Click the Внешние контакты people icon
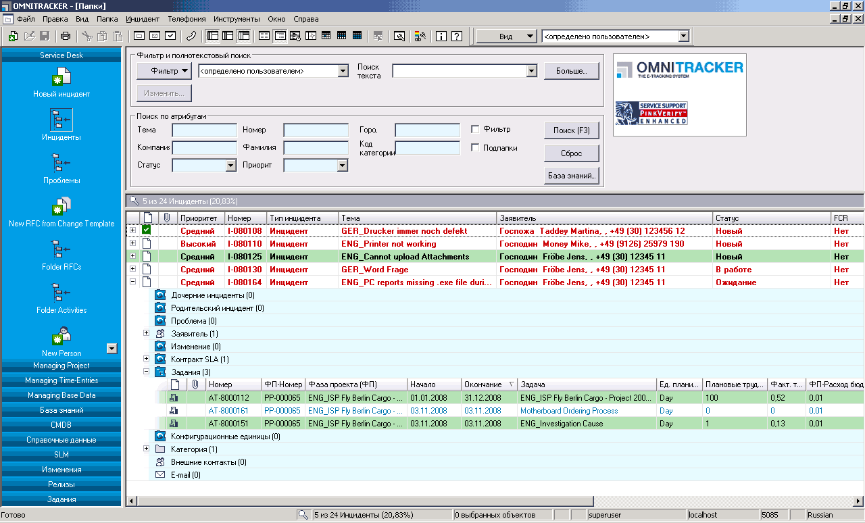The width and height of the screenshot is (865, 523). click(160, 462)
